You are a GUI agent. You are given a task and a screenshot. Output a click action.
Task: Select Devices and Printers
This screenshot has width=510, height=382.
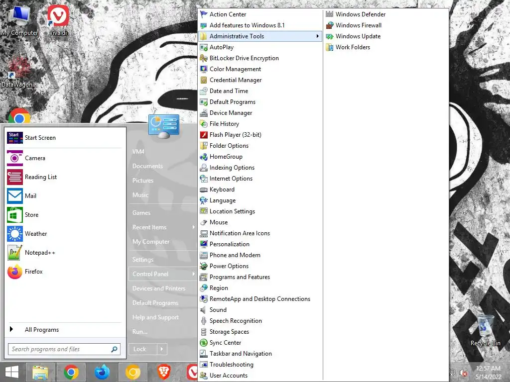pos(159,288)
